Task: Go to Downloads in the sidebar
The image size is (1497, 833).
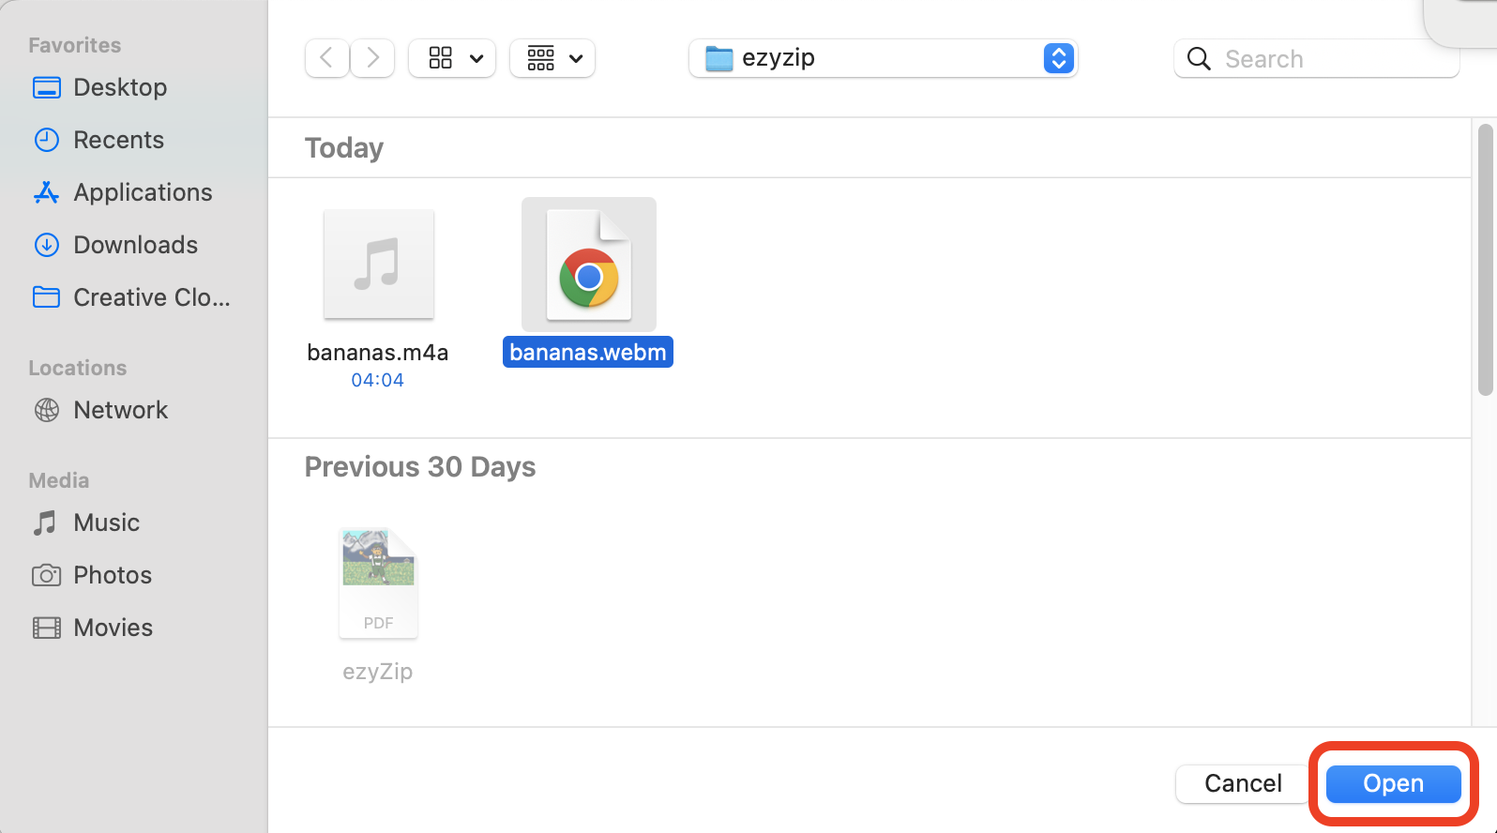Action: point(135,245)
